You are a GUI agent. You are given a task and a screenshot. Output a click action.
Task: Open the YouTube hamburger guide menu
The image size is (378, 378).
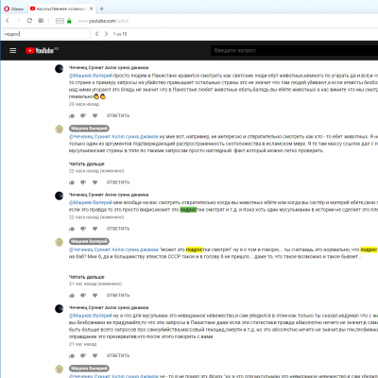pyautogui.click(x=13, y=50)
